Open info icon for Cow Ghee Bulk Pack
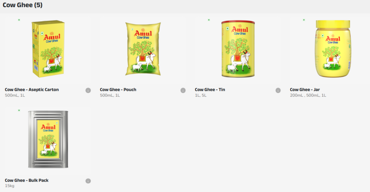This screenshot has width=370, height=192. [x=88, y=181]
